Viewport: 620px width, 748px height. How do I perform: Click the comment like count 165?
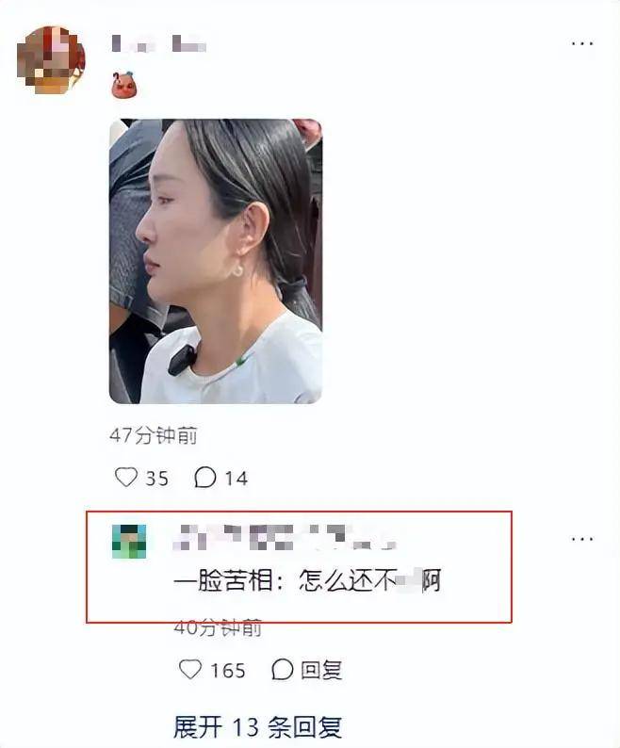point(228,671)
